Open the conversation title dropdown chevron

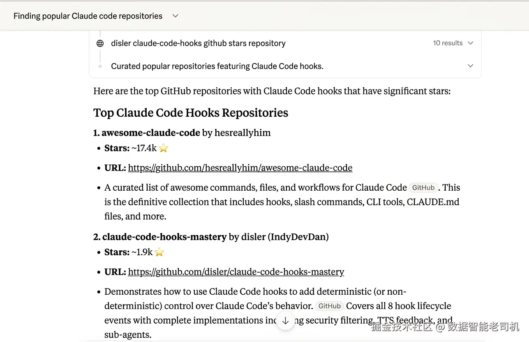tap(176, 16)
